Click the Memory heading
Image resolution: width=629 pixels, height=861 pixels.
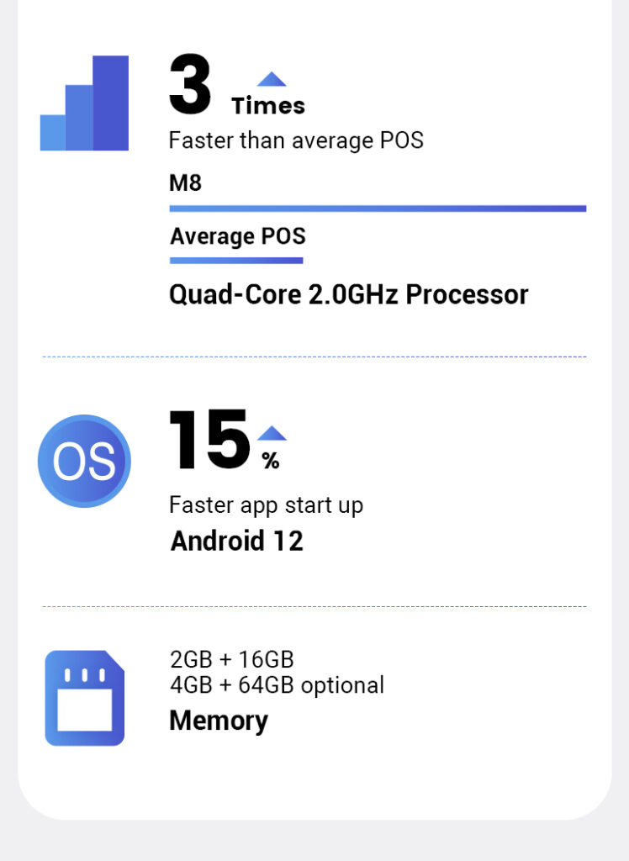pyautogui.click(x=219, y=721)
